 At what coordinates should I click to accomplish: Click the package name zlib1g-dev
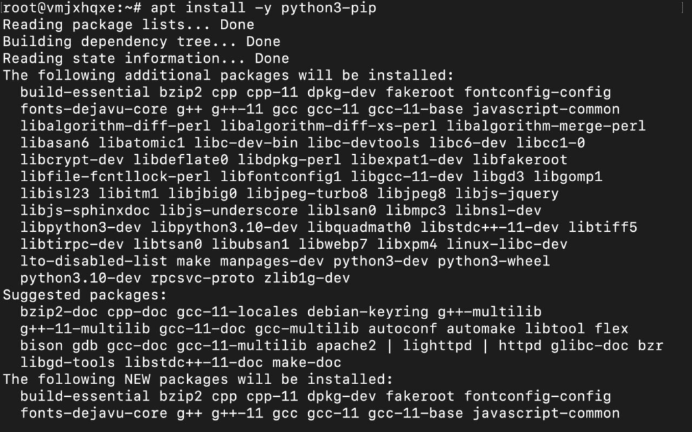307,279
